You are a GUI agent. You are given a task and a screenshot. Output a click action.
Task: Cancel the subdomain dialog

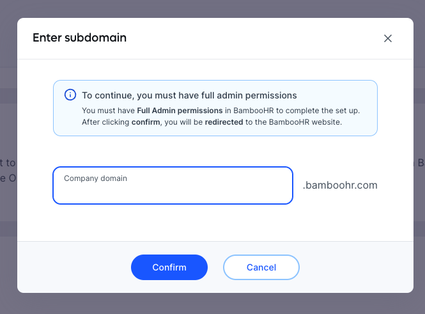pos(261,267)
